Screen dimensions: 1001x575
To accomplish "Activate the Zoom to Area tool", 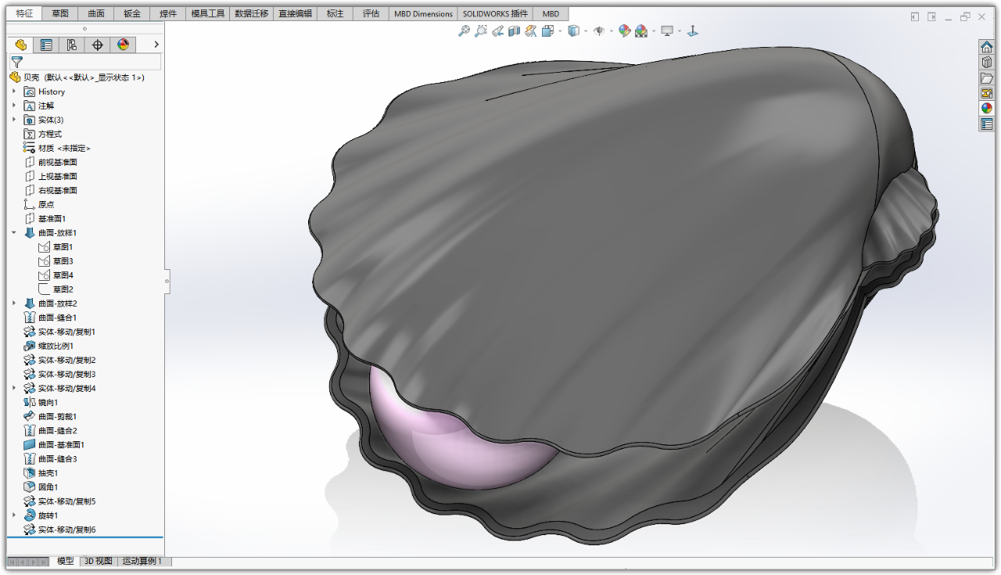I will pyautogui.click(x=480, y=31).
